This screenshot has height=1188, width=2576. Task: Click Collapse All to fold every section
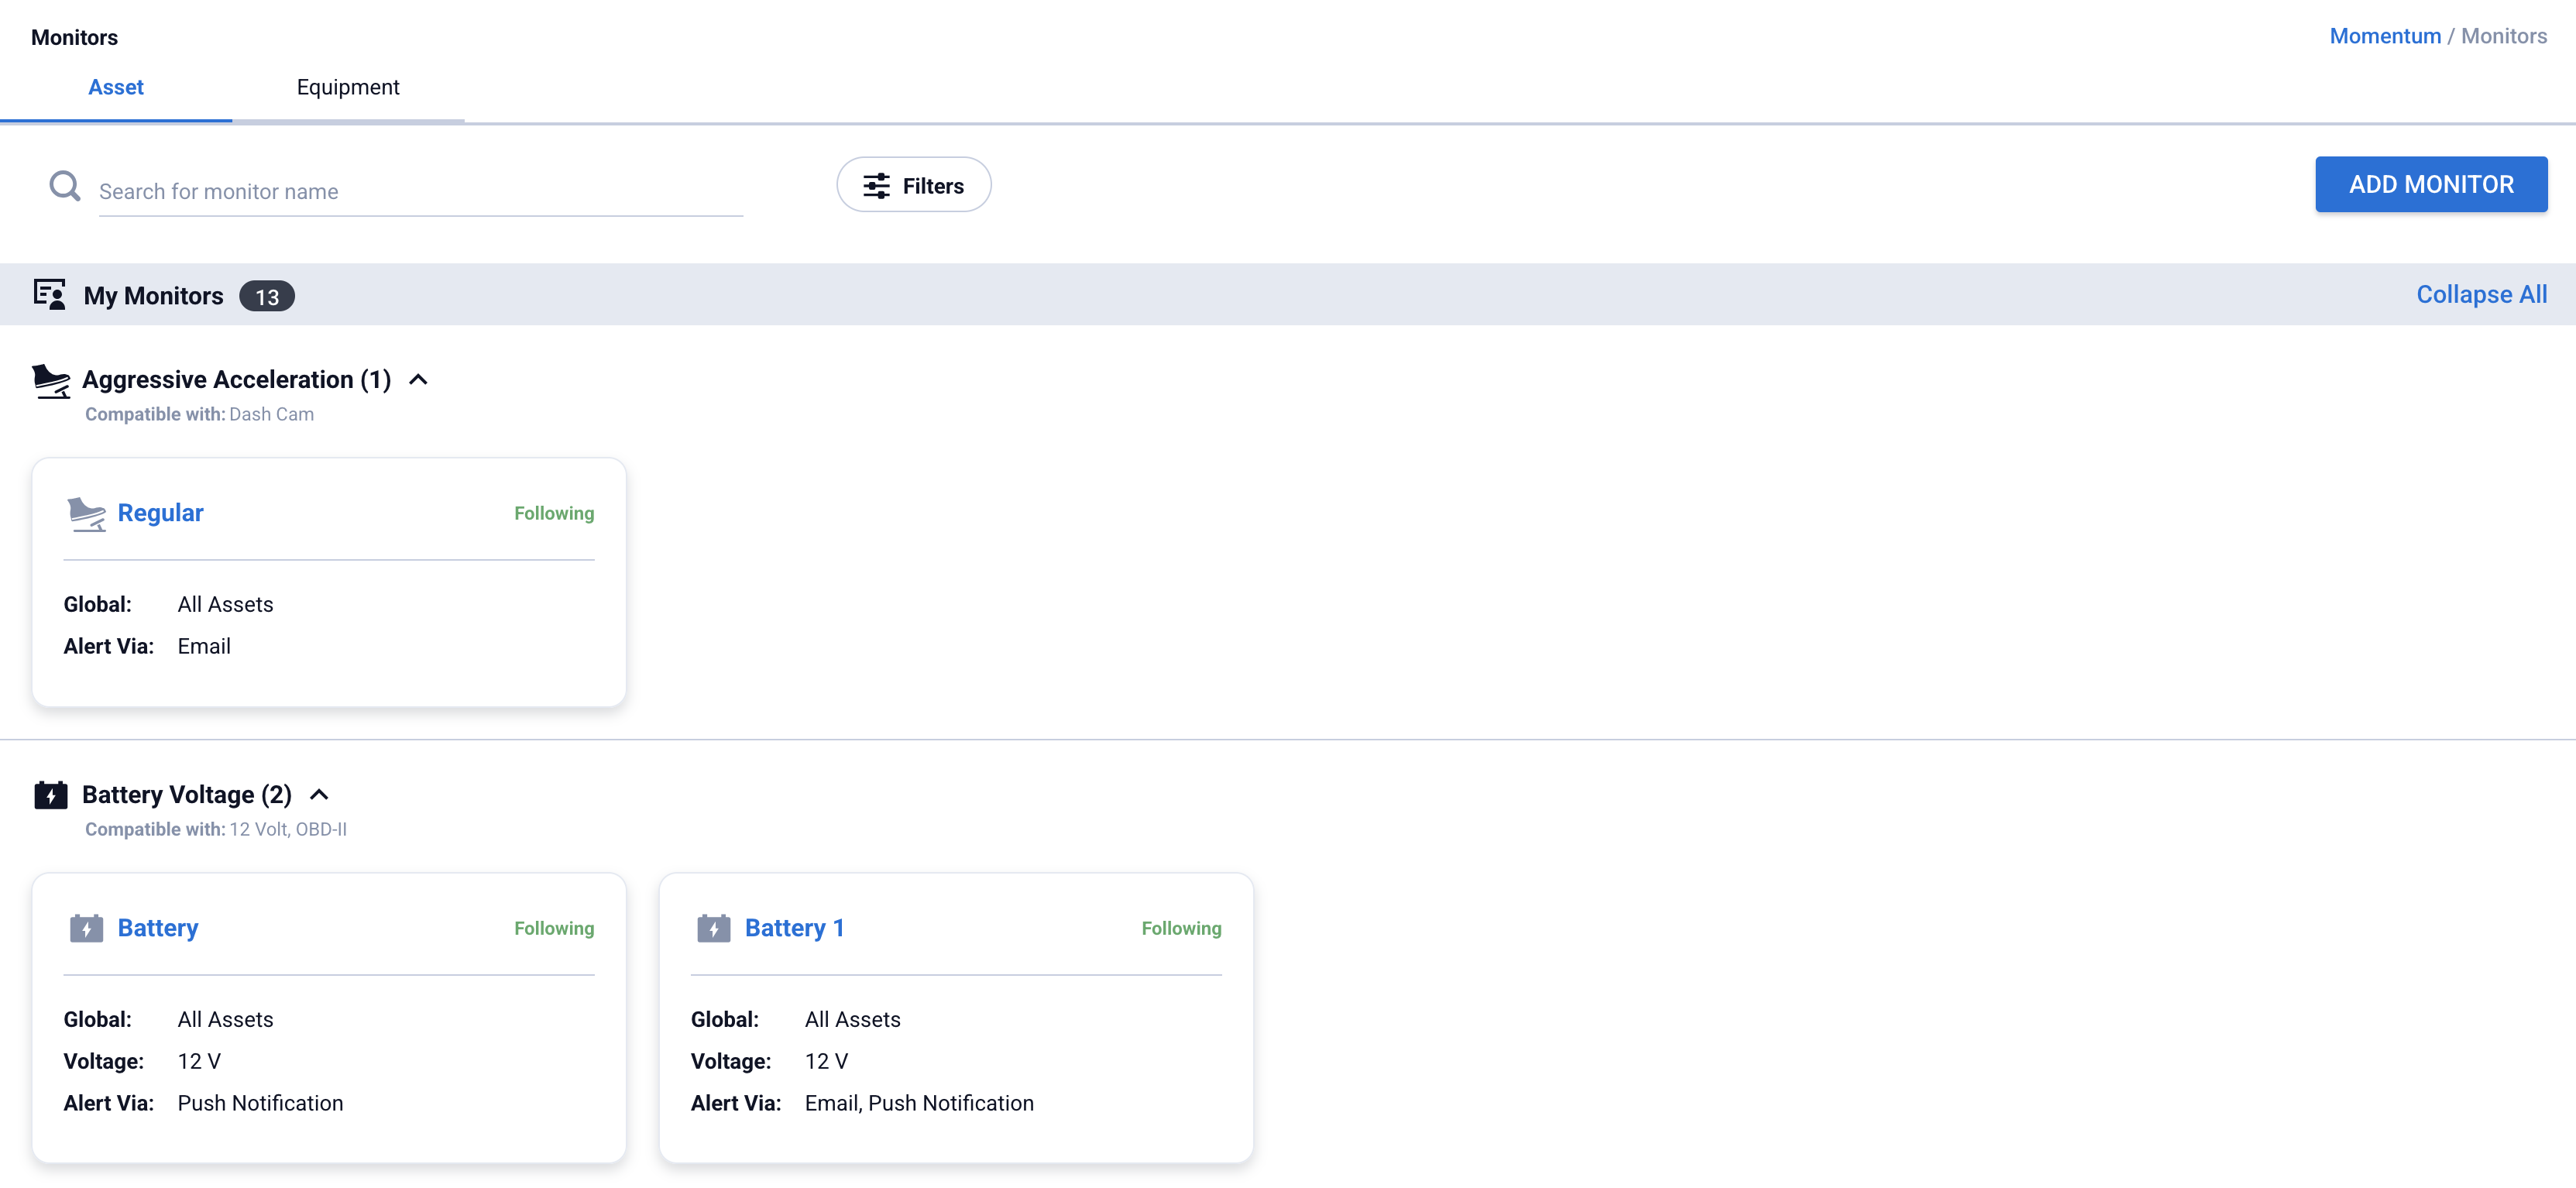tap(2481, 294)
